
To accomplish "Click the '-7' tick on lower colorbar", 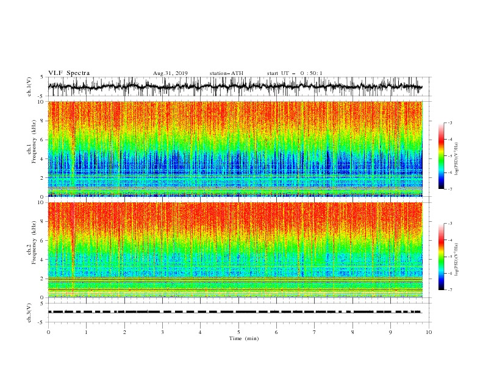I will 449,290.
